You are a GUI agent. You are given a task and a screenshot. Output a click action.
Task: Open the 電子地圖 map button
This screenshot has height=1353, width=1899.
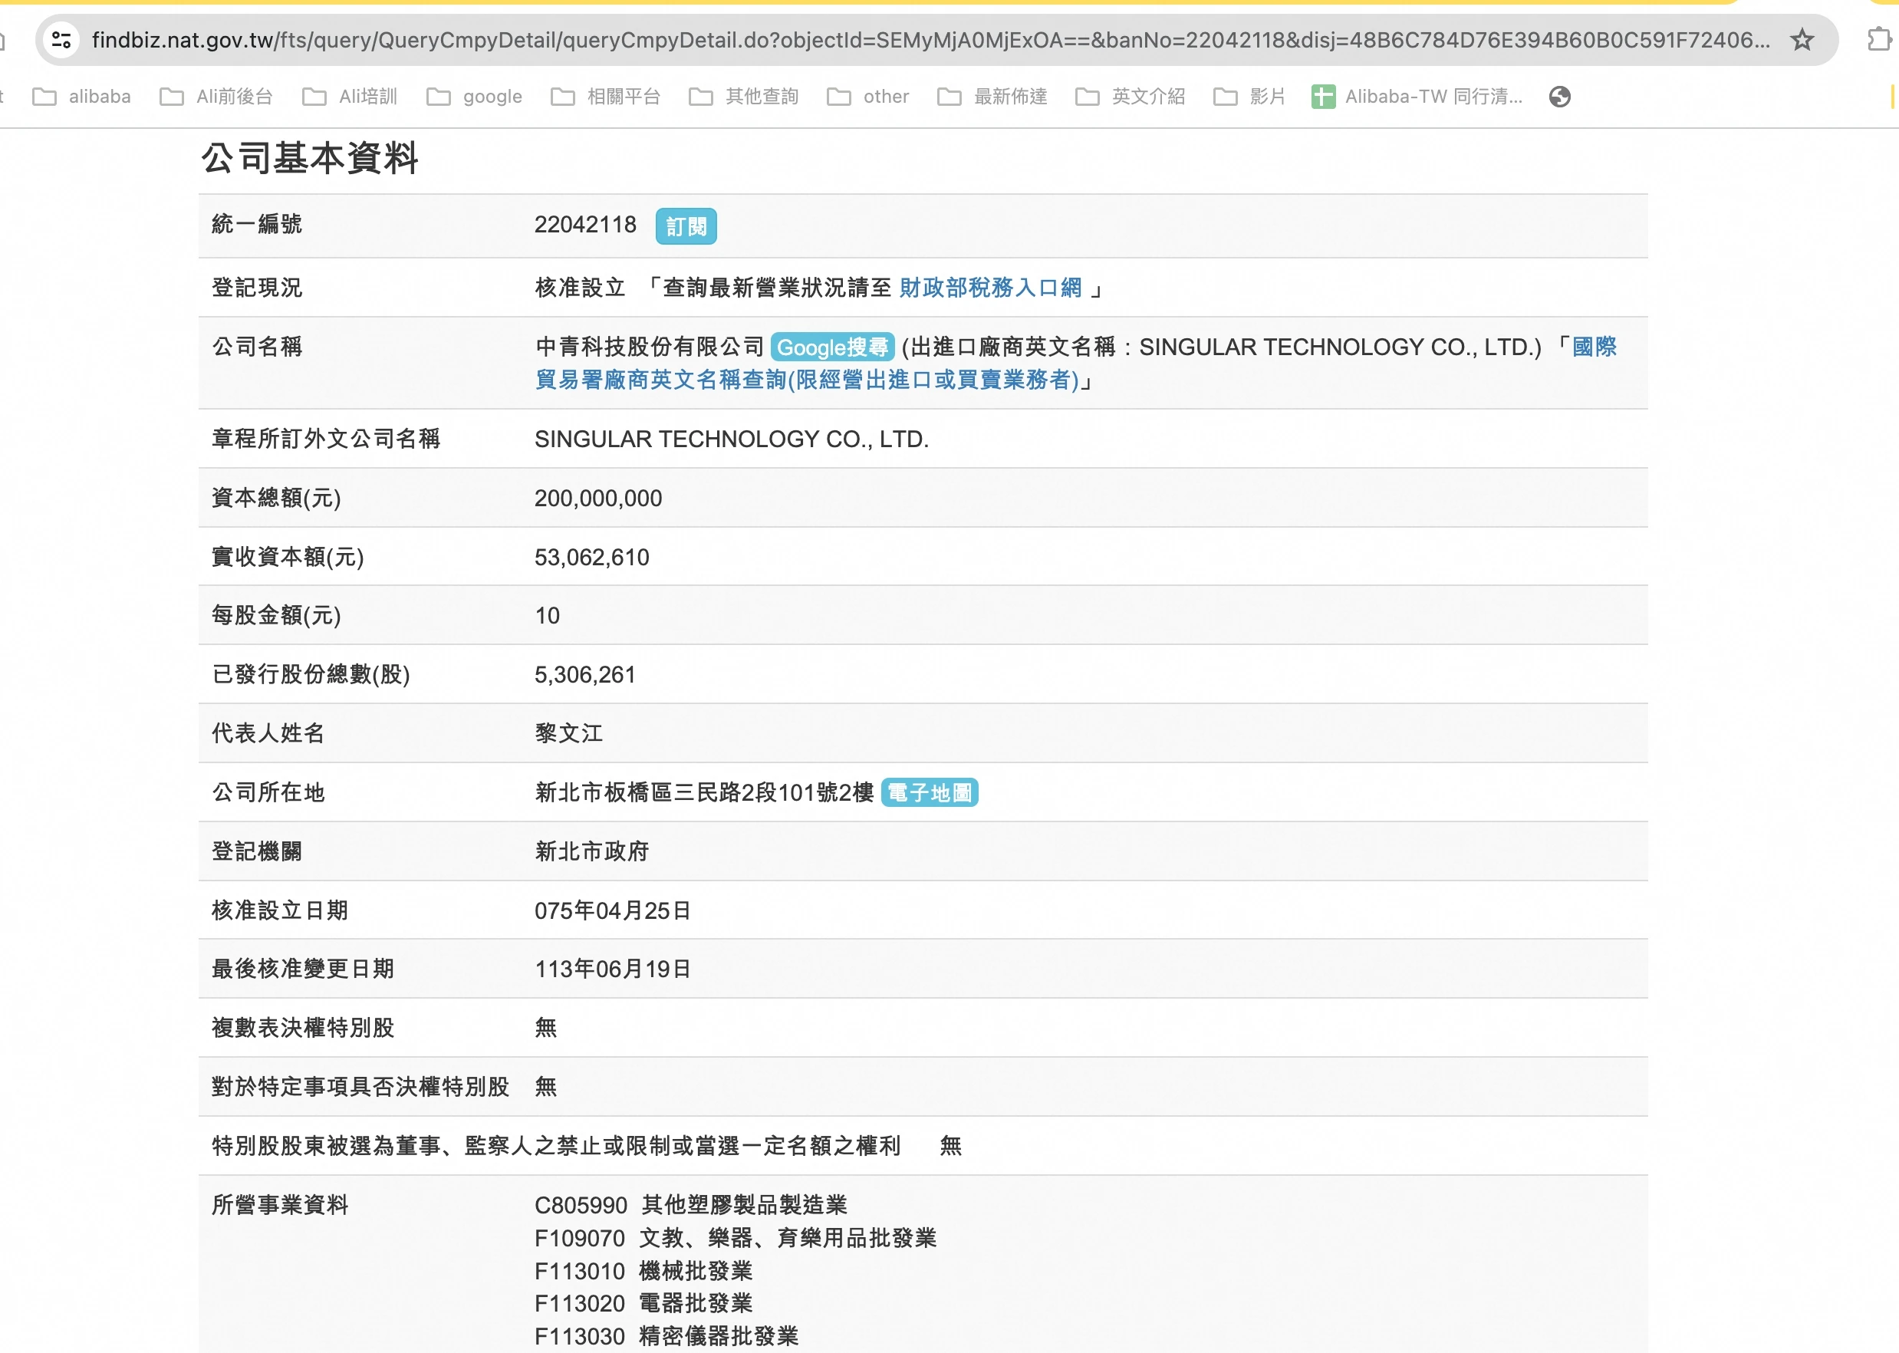coord(930,792)
